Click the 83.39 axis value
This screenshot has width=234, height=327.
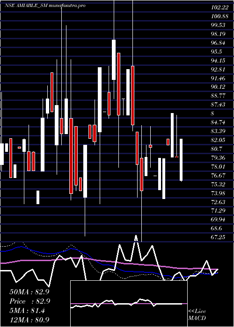click(x=218, y=131)
